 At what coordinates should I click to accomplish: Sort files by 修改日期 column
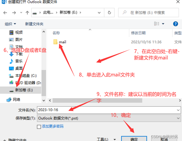(138, 33)
